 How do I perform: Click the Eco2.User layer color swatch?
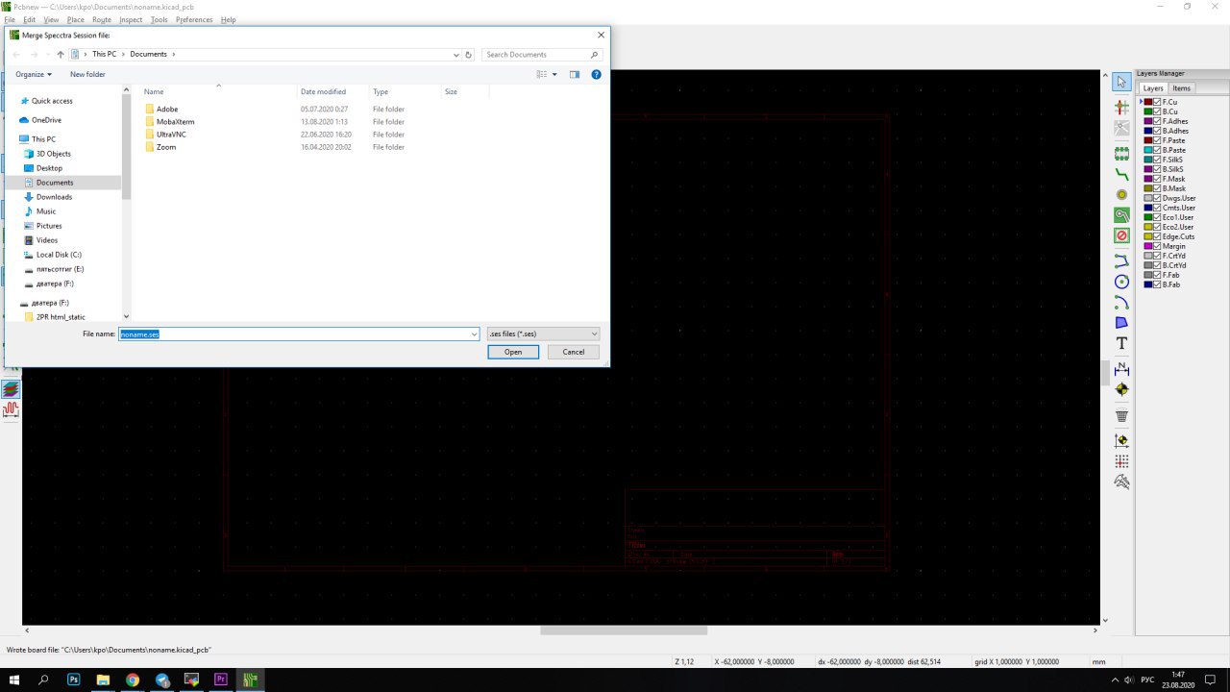tap(1147, 227)
